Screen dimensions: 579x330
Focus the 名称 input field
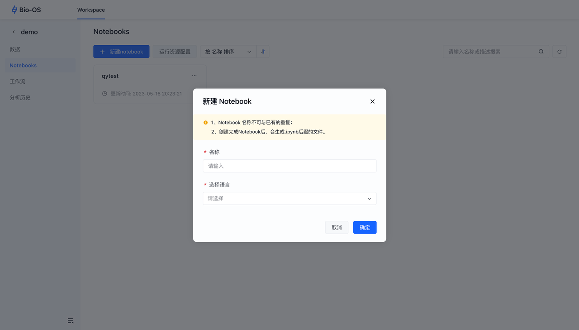tap(289, 166)
